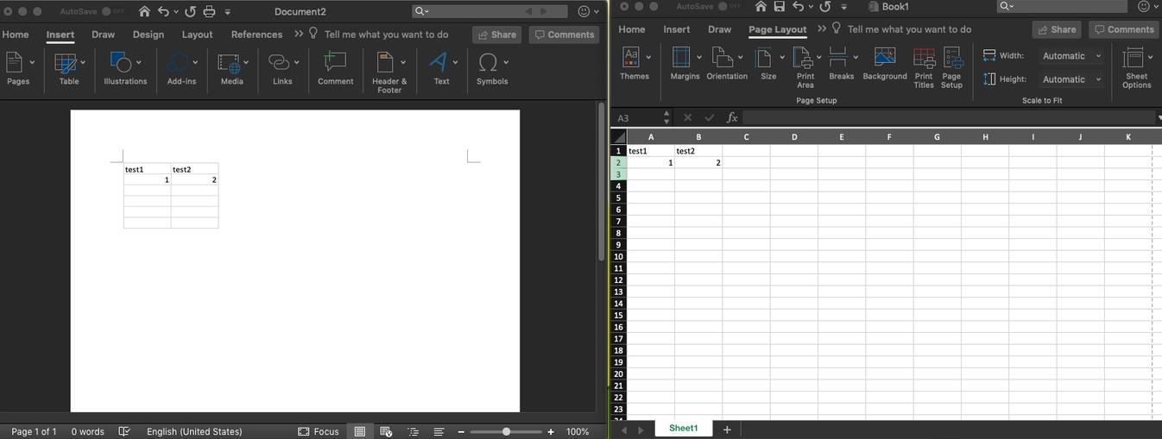Image resolution: width=1162 pixels, height=439 pixels.
Task: Click the spelling check icon in Word status bar
Action: pos(124,431)
